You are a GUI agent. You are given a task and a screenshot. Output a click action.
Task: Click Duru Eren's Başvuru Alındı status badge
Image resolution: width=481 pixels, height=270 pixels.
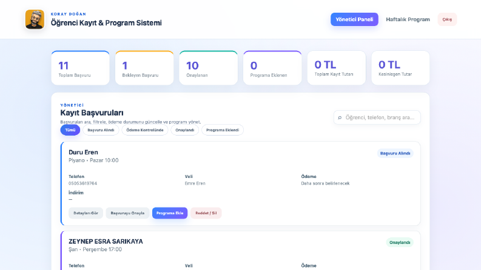[x=395, y=153]
